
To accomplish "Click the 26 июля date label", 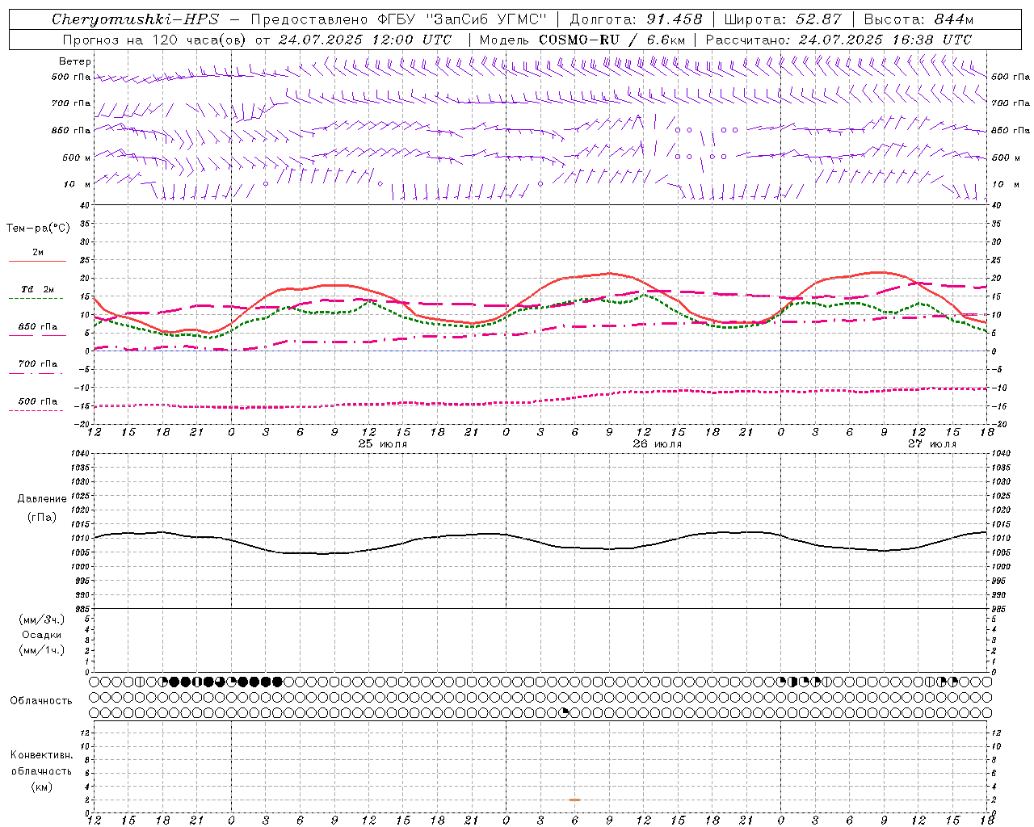I will [x=657, y=444].
